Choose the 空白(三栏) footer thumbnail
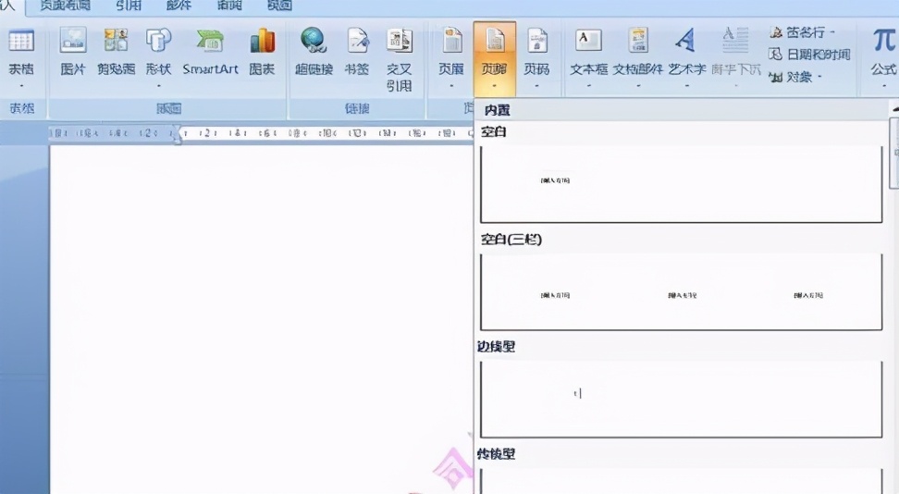The width and height of the screenshot is (899, 494). [x=681, y=291]
